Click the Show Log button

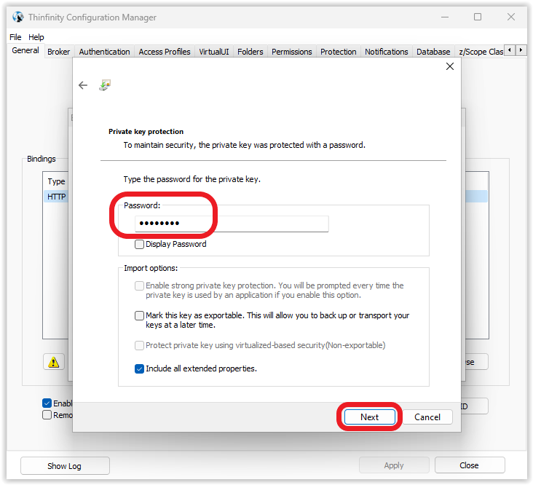pyautogui.click(x=65, y=466)
